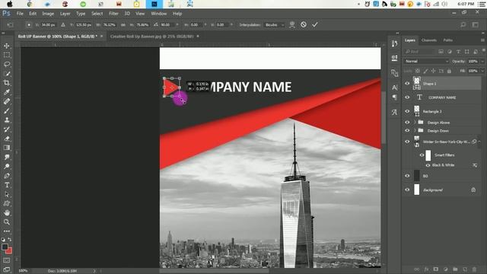
Task: Click the 6:07 PM clock
Action: point(465,4)
